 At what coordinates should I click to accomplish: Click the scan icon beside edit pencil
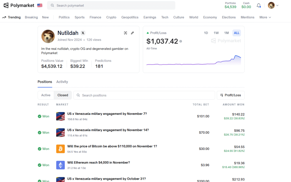(x=125, y=33)
